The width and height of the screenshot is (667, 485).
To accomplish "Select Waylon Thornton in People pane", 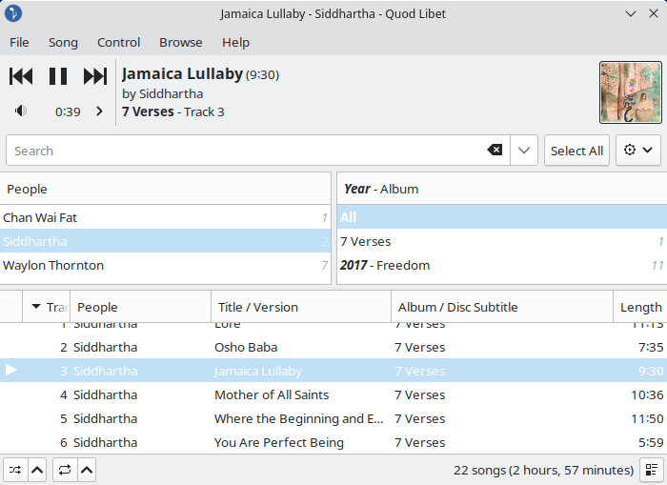I will click(x=165, y=265).
